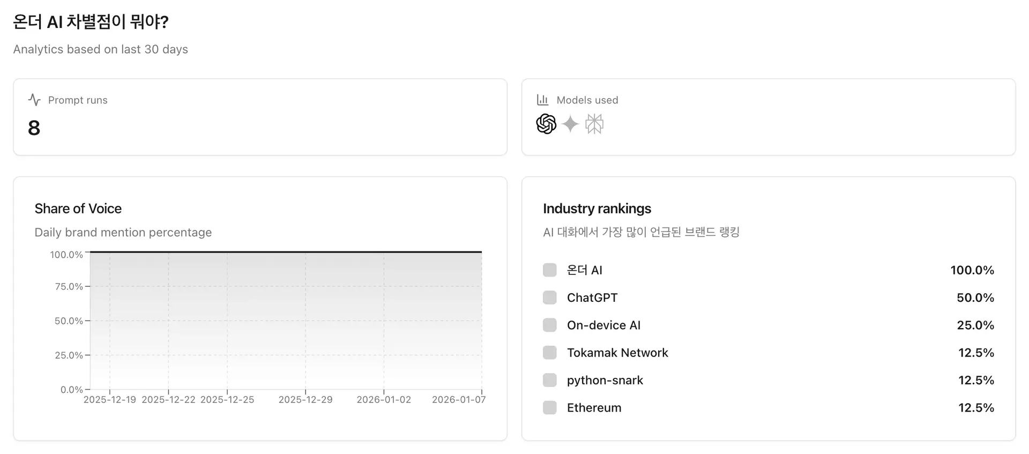
Task: Click the Daily brand mention percentage subtitle
Action: click(x=123, y=233)
